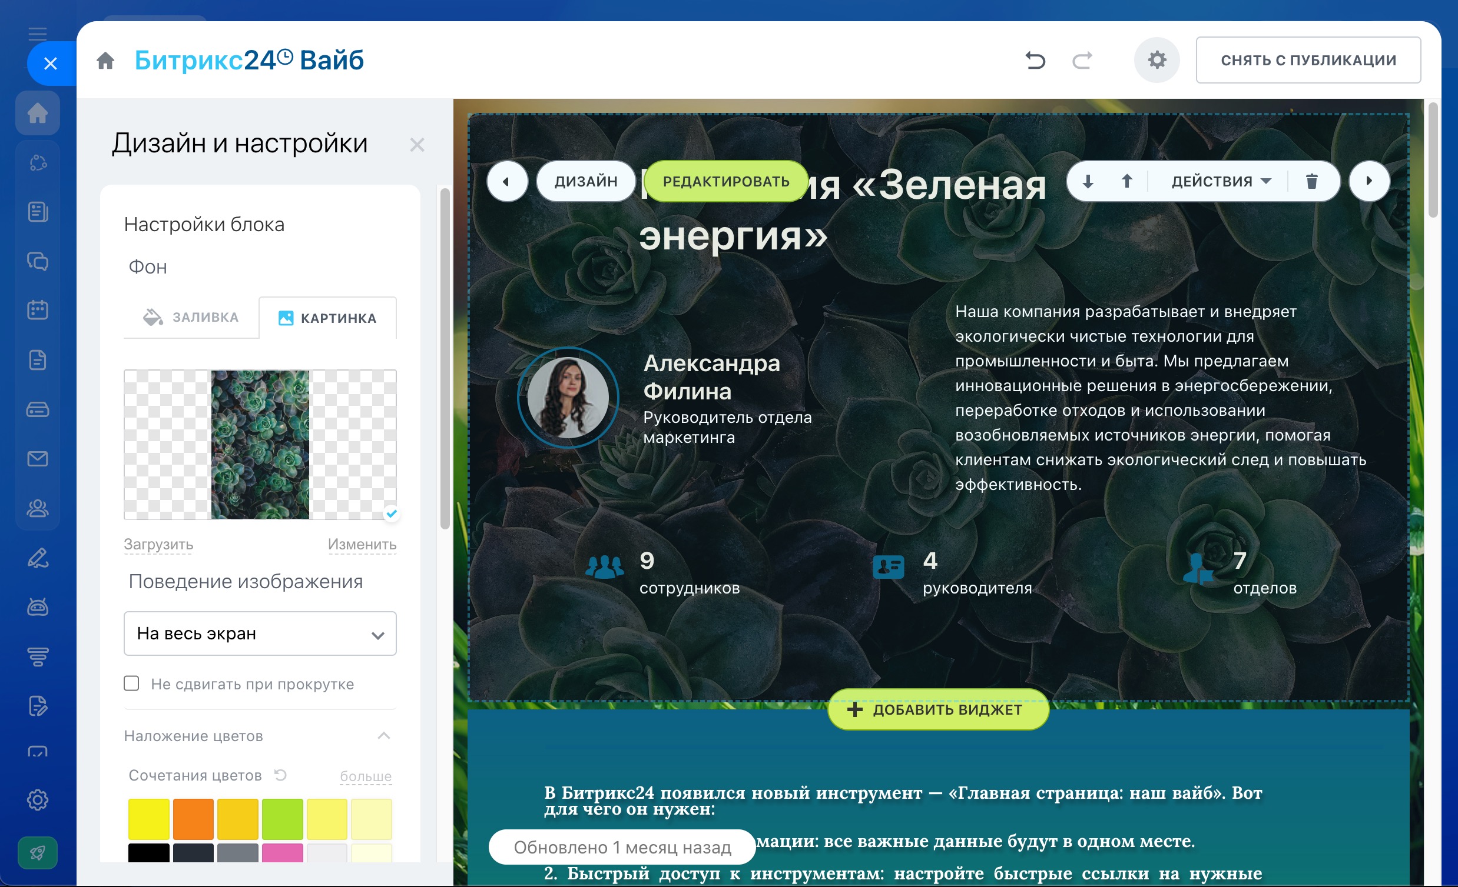Screen dimensions: 1458x887
Task: Click the РЕДАКТИРОВАТЬ button
Action: pyautogui.click(x=726, y=181)
